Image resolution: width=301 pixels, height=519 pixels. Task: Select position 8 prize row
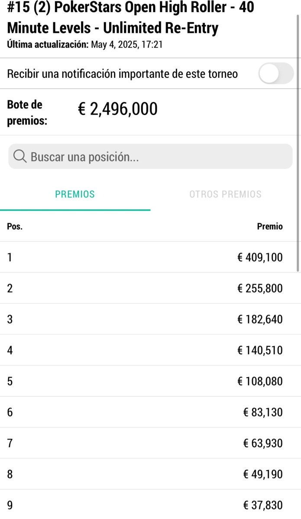(x=150, y=474)
